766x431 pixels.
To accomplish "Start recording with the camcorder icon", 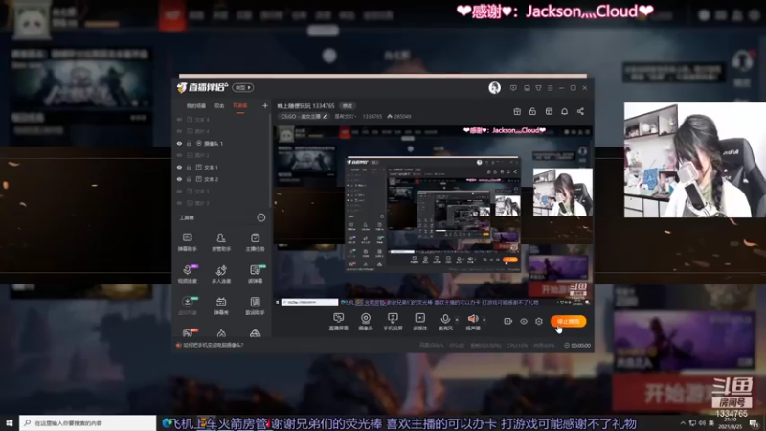I will [508, 321].
